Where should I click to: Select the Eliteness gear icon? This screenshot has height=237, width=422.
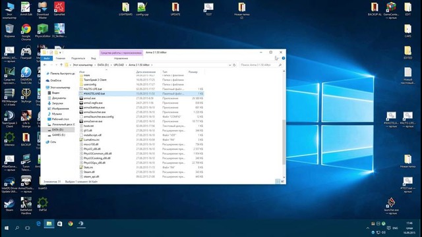coord(9,139)
